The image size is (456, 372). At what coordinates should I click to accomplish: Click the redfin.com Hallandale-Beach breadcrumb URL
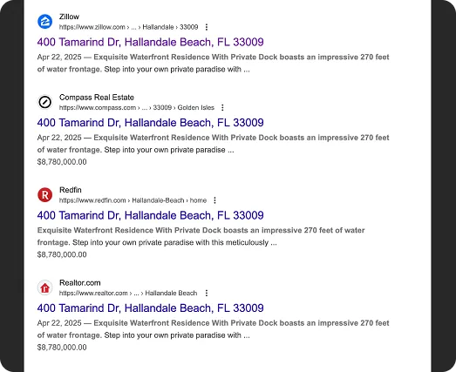(x=133, y=200)
